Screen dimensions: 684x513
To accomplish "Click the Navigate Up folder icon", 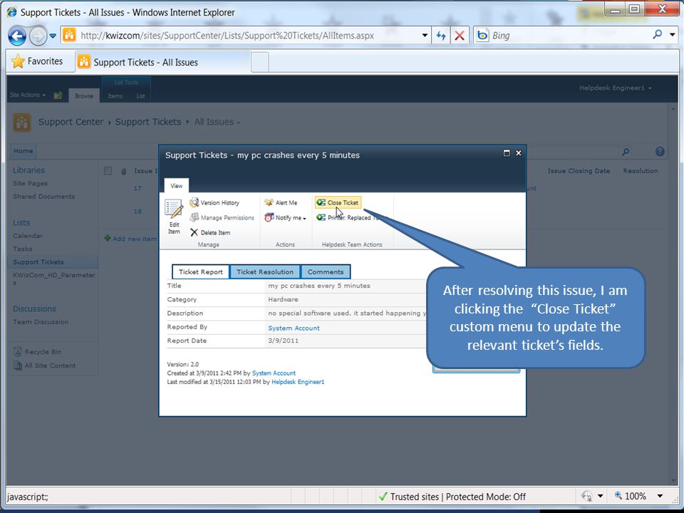I will [58, 95].
